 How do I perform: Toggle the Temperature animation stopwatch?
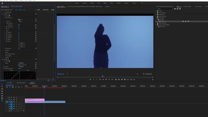(6, 27)
